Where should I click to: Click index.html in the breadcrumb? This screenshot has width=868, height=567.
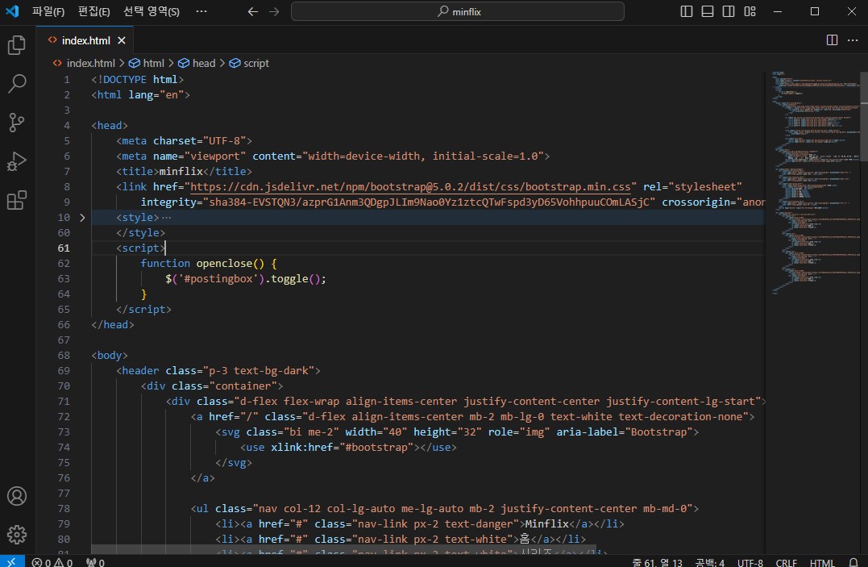(90, 63)
